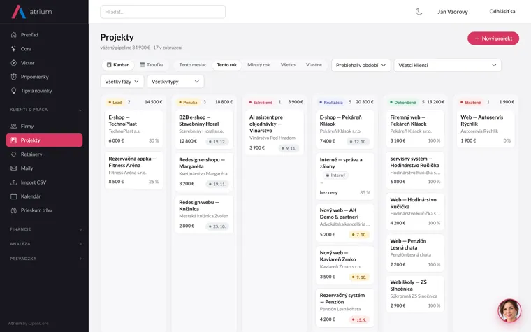Viewport: 531px width, 332px height.
Task: Open Servisný systém — Hodinárstvo Ručička card
Action: [x=415, y=170]
